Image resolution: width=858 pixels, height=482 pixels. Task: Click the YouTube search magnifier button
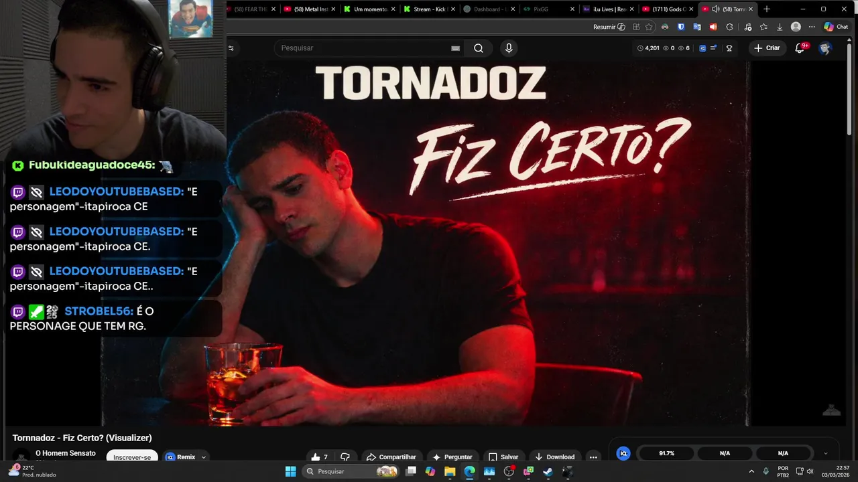(x=479, y=48)
